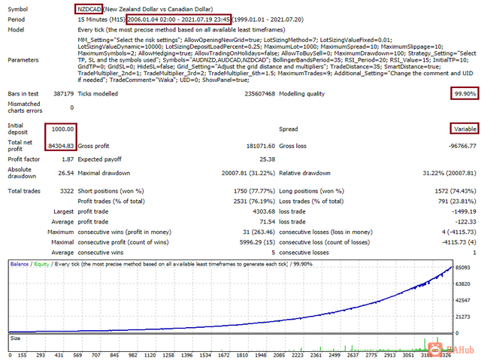
Task: Click long positions value 1572 (74.43%)
Action: [455, 191]
